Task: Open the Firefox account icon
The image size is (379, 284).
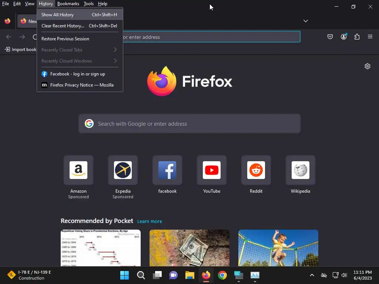Action: (343, 37)
